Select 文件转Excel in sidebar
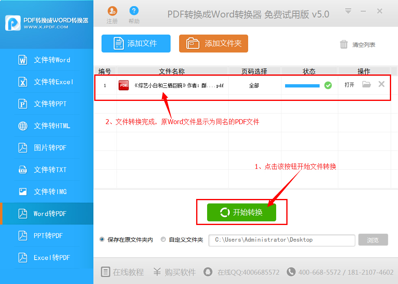Viewport: 398px width, 284px height. [47, 82]
